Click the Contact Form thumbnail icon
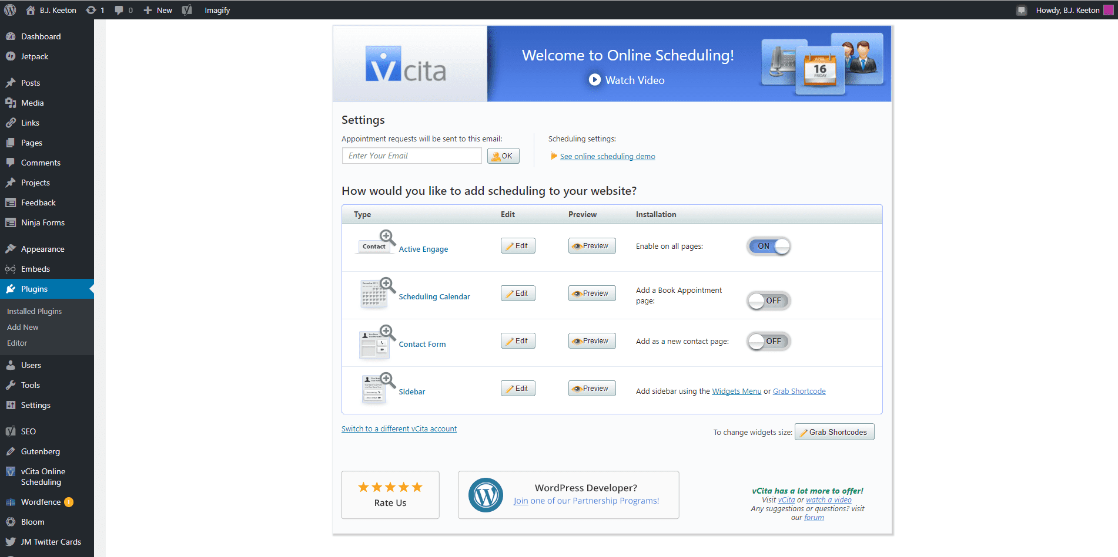1118x557 pixels. (x=377, y=341)
